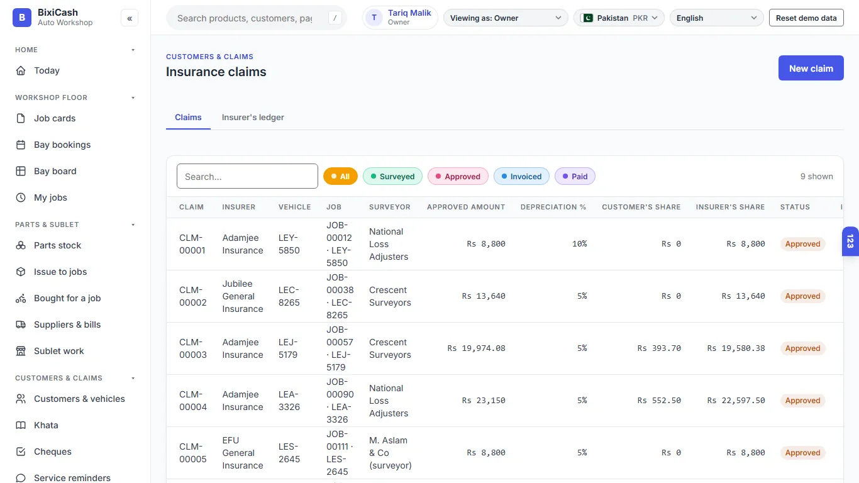Click the Parts stock boxes icon

[21, 245]
